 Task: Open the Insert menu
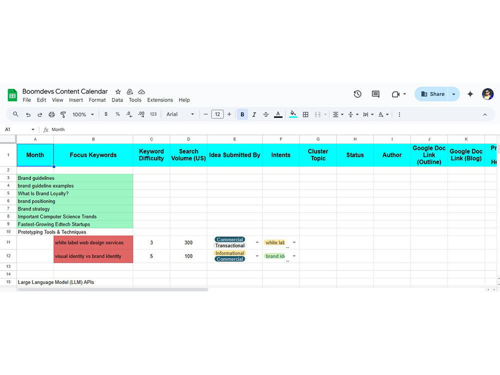[x=76, y=100]
